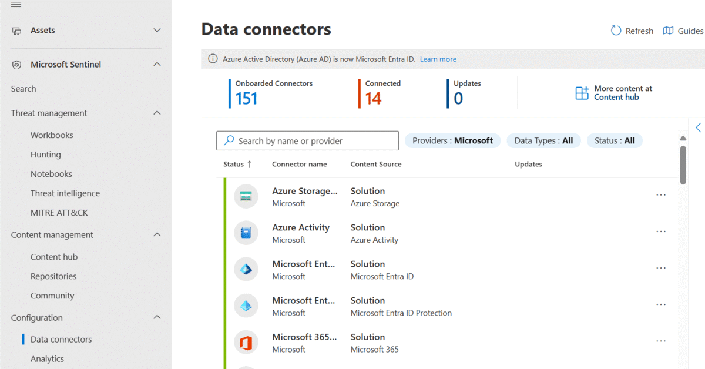Click the Updates column header
This screenshot has height=369, width=705.
(528, 165)
